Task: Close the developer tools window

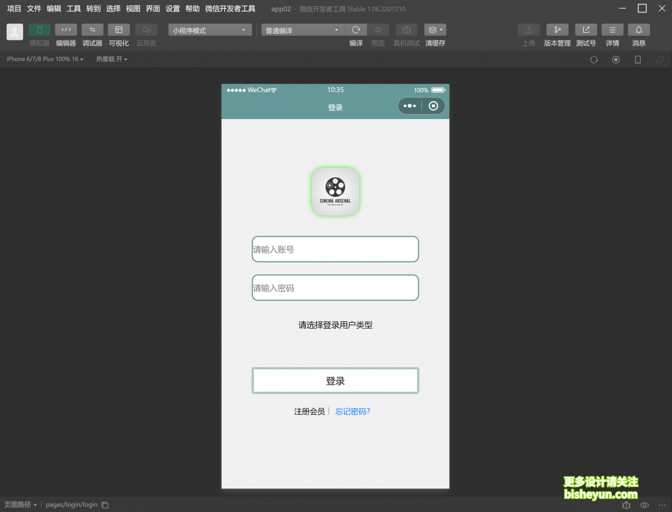Action: tap(662, 9)
